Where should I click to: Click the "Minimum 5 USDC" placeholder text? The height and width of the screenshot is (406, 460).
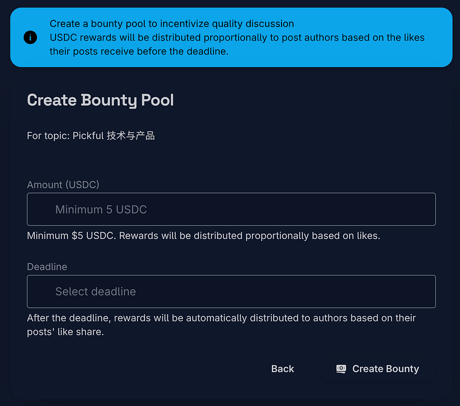(101, 209)
